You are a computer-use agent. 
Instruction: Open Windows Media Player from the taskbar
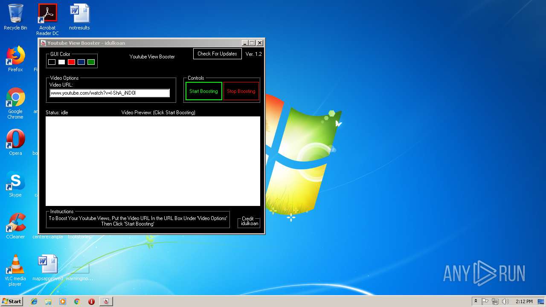[63, 301]
